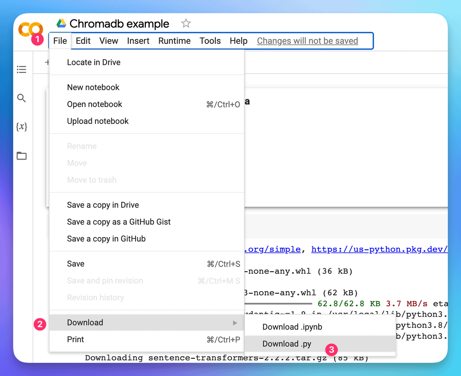
Task: Expand the Download submenu arrow
Action: [235, 323]
